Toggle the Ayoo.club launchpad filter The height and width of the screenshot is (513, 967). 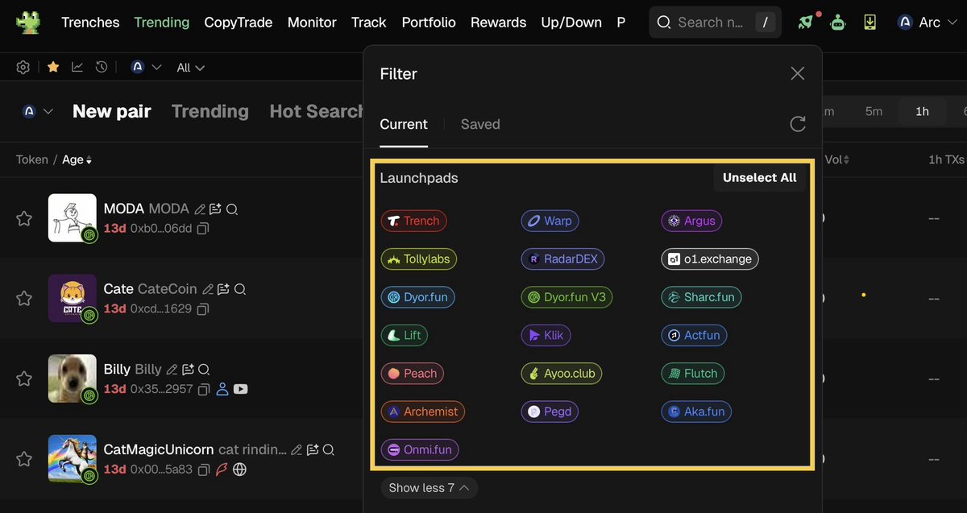(x=562, y=374)
